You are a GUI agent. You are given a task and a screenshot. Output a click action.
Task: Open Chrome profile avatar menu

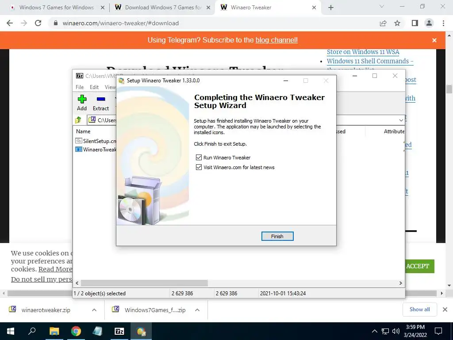429,23
